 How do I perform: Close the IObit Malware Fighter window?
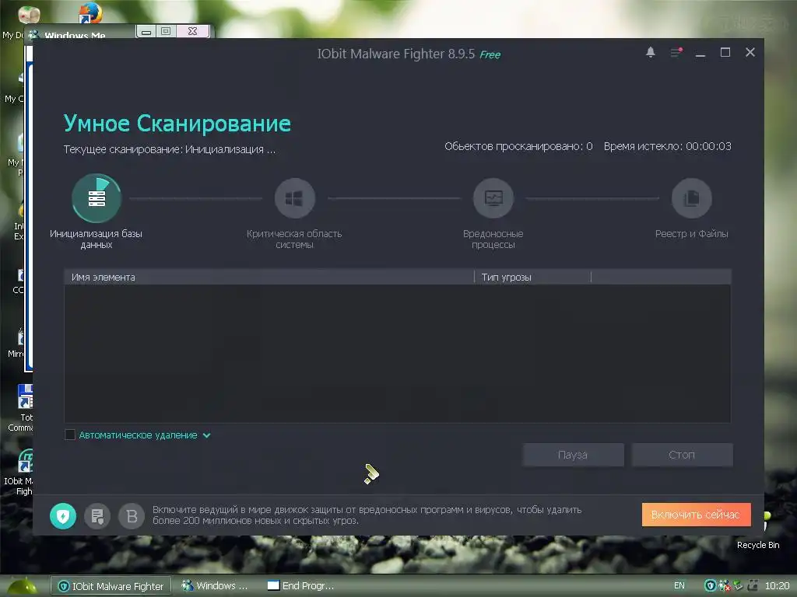coord(750,52)
